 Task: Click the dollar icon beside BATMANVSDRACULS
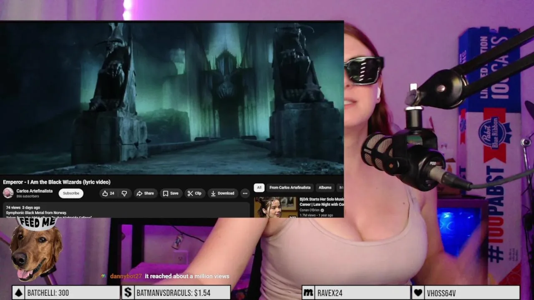128,292
